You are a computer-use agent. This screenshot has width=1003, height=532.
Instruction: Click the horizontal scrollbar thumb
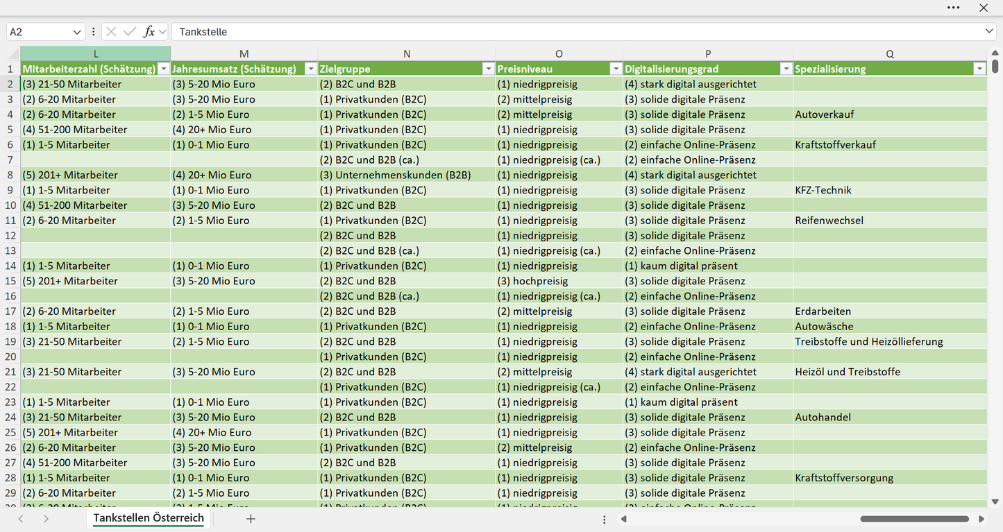click(x=914, y=519)
